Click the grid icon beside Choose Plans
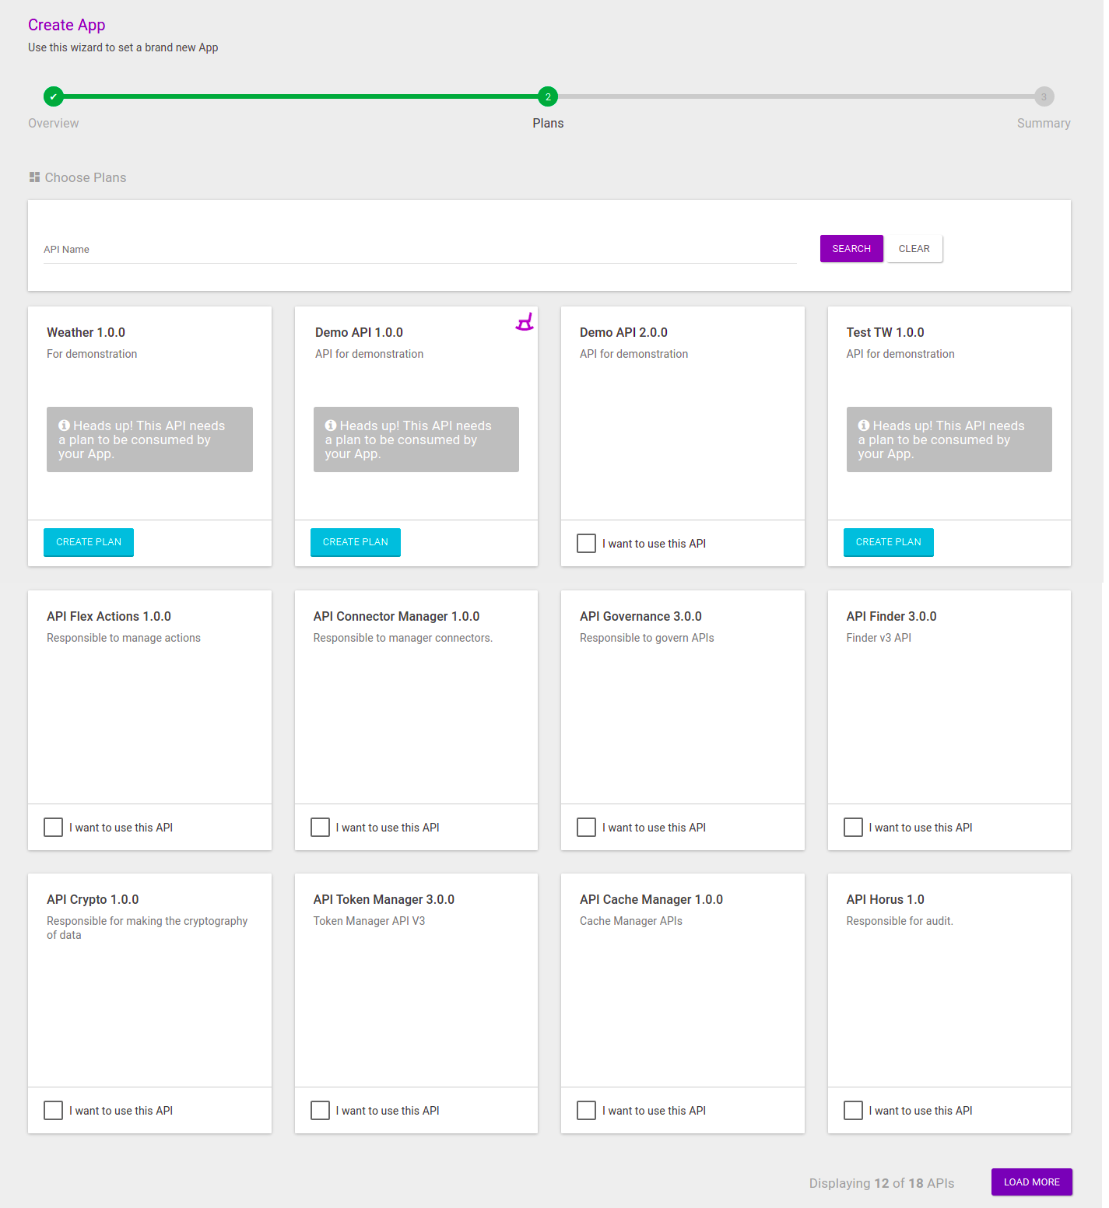This screenshot has height=1208, width=1109. pyautogui.click(x=34, y=177)
